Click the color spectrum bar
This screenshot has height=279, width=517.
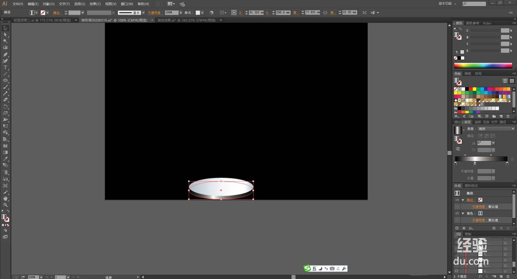pos(483,65)
